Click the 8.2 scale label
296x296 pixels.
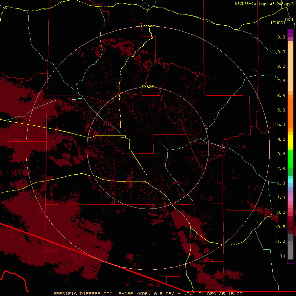281,66
